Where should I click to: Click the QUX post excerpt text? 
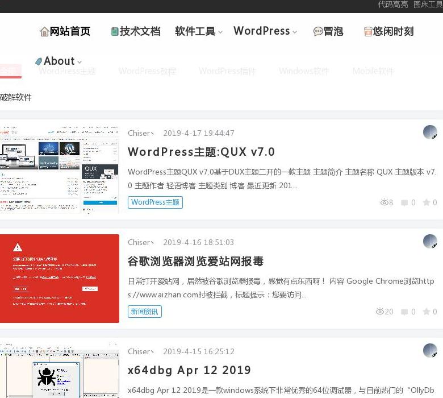coord(282,179)
